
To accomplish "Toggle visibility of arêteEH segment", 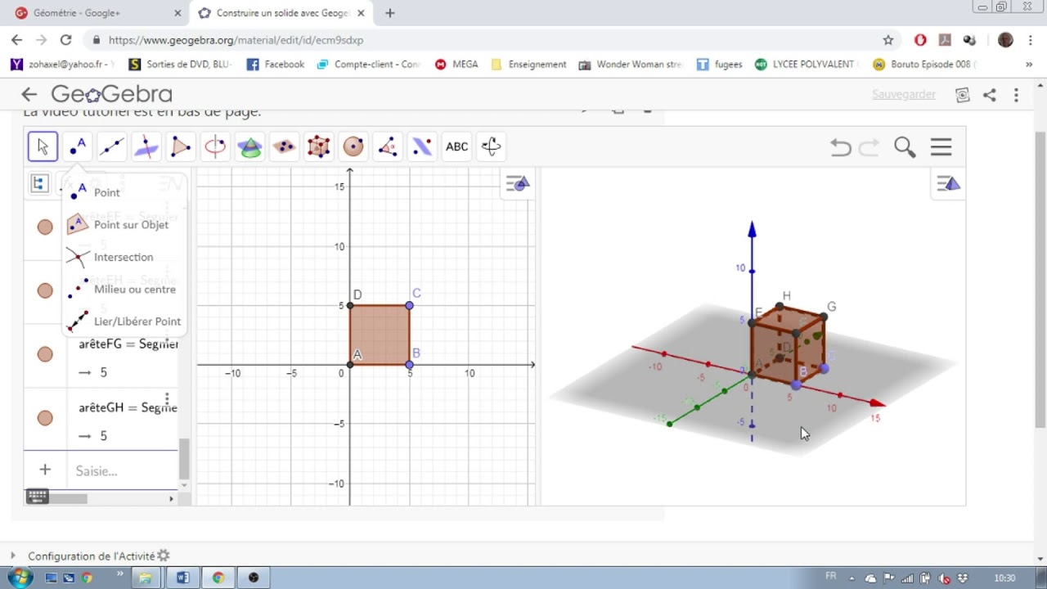I will point(45,290).
